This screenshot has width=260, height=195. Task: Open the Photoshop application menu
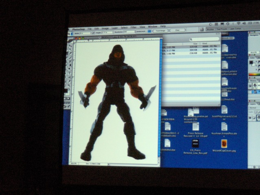tap(79, 29)
